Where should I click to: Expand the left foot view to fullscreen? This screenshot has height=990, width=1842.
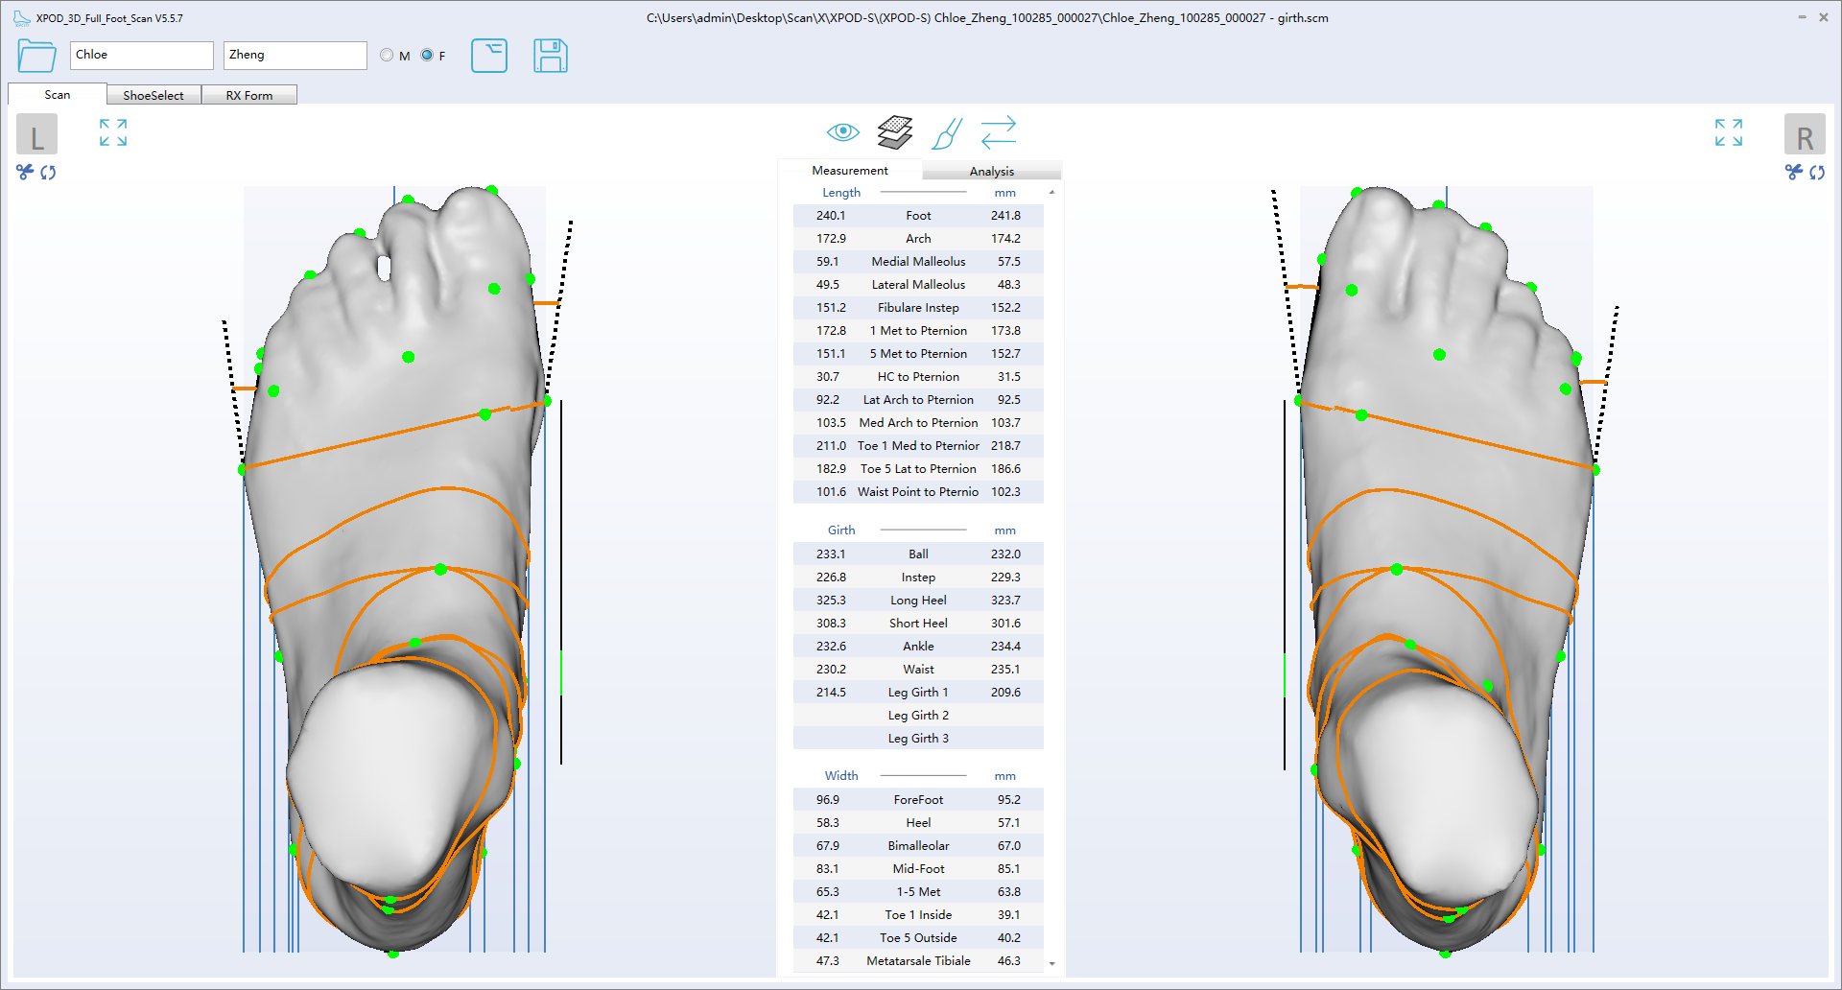[113, 132]
